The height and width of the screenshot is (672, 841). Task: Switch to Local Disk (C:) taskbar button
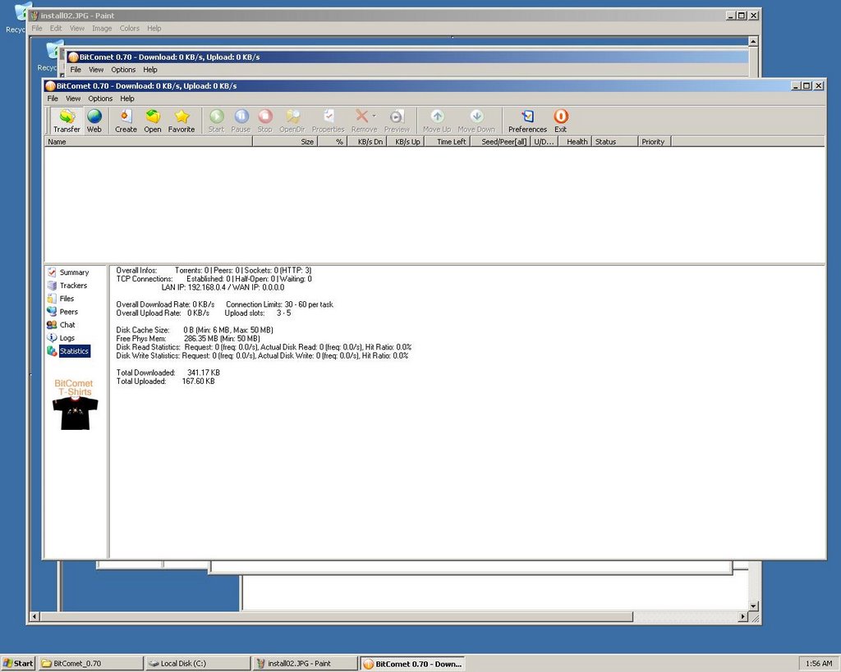[198, 664]
